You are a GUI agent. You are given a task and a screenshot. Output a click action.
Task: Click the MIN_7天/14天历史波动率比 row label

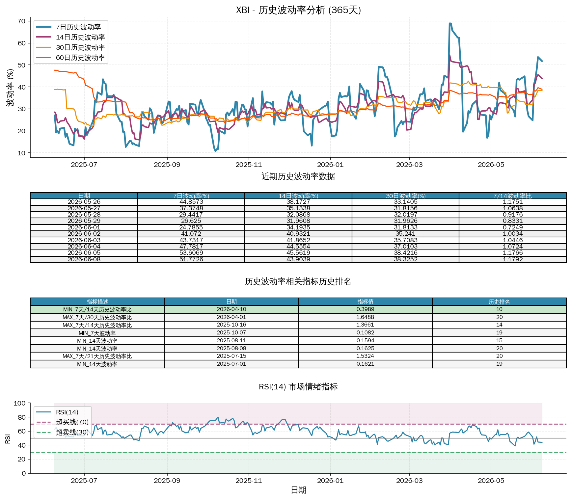(x=97, y=310)
